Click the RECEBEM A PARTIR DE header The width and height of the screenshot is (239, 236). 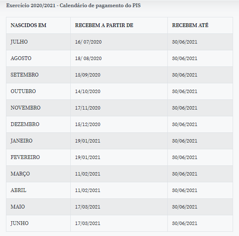tap(104, 25)
